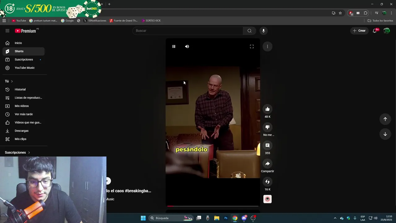
Task: Open Chrome extensions puzzle icon
Action: (366, 13)
